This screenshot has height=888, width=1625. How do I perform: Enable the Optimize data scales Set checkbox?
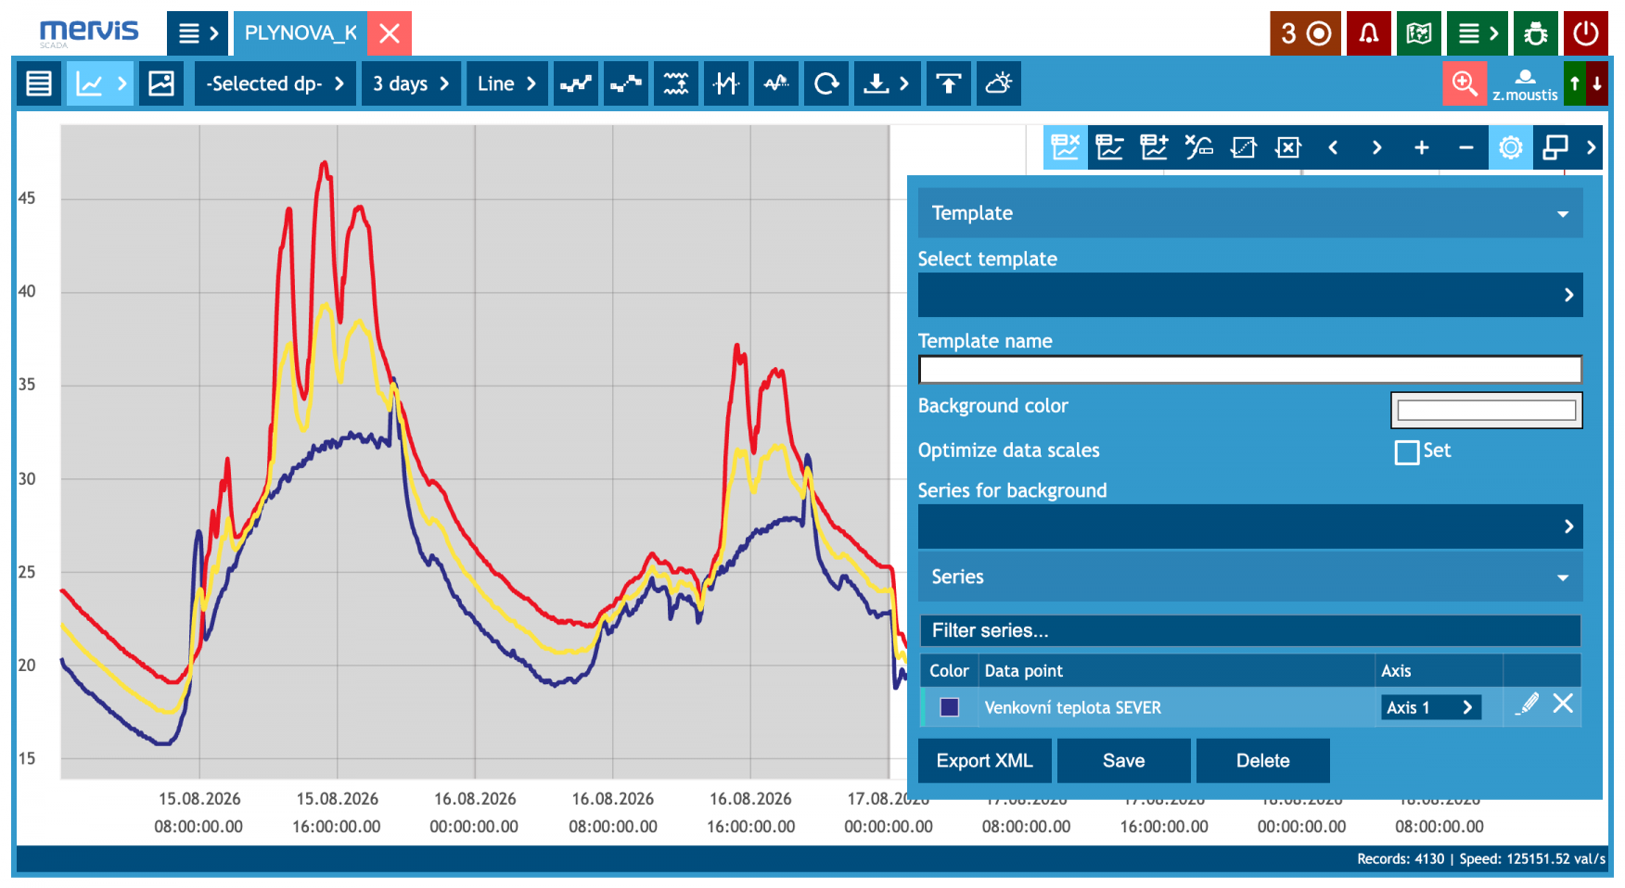(1407, 451)
